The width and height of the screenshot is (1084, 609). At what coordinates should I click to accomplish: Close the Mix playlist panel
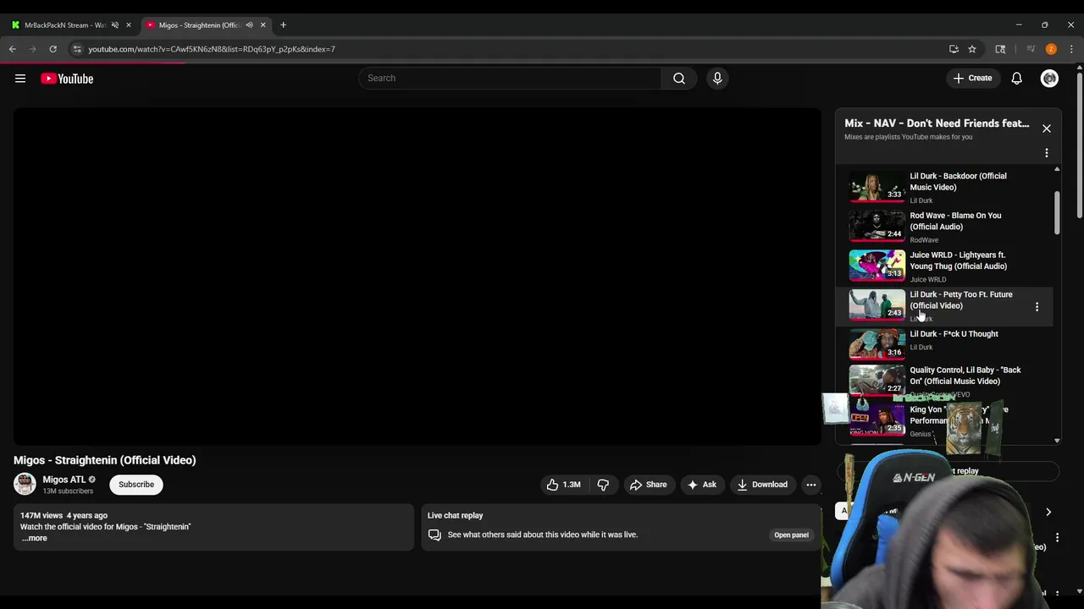point(1047,129)
